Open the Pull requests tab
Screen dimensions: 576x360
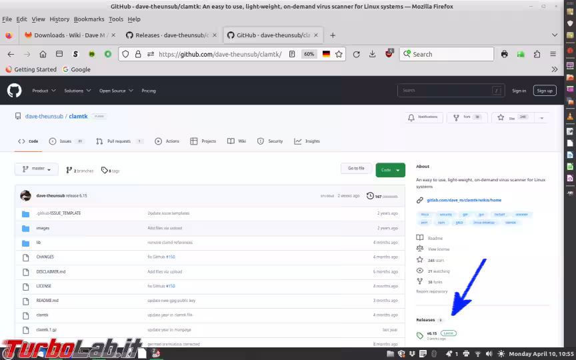click(x=119, y=141)
